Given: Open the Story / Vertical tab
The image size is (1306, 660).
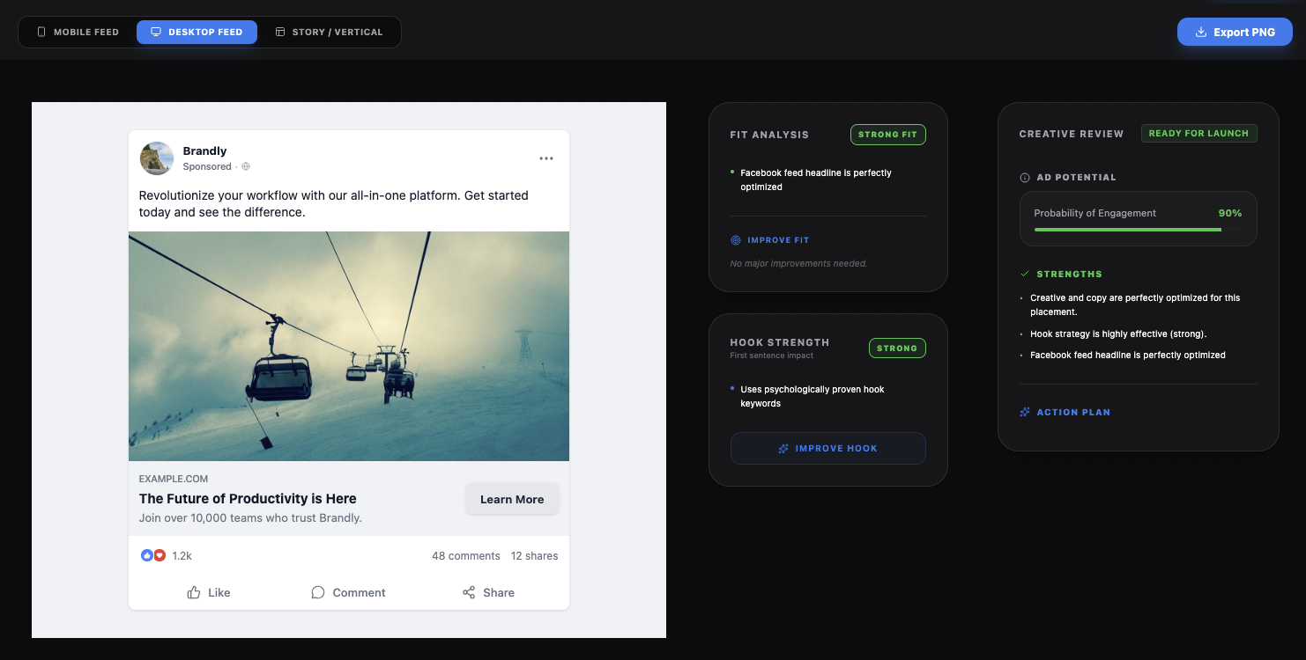Looking at the screenshot, I should tap(329, 32).
